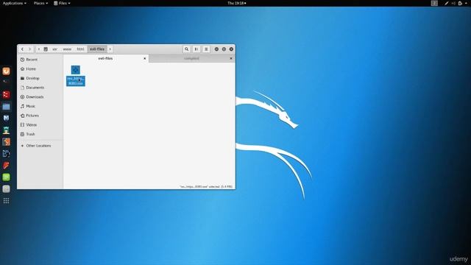Open the Files hamburger view menu

point(206,49)
